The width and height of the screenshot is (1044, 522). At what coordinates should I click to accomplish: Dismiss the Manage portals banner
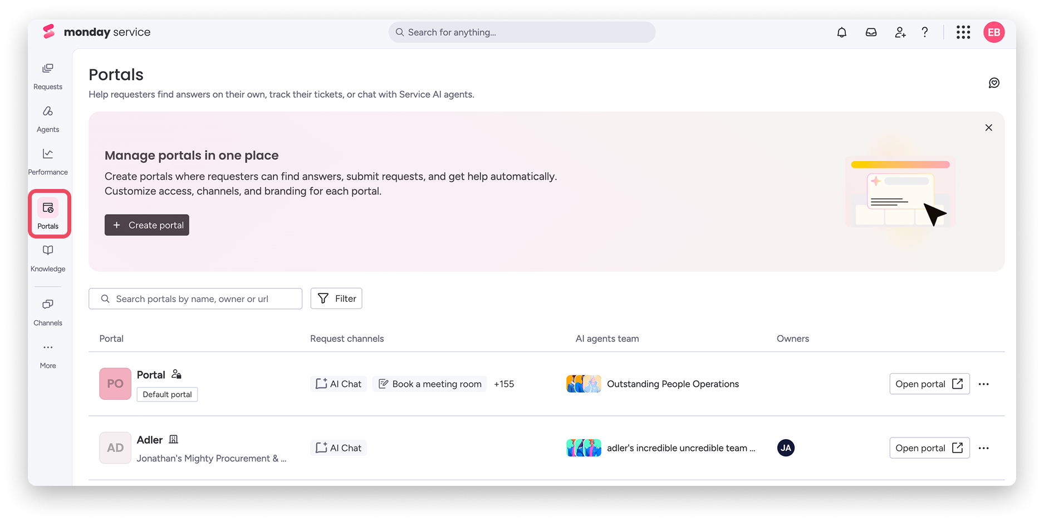[989, 128]
